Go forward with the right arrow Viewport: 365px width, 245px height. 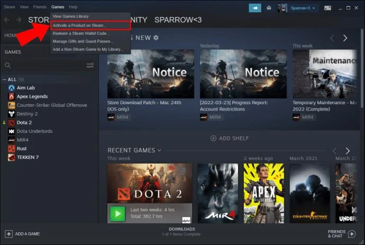click(19, 20)
